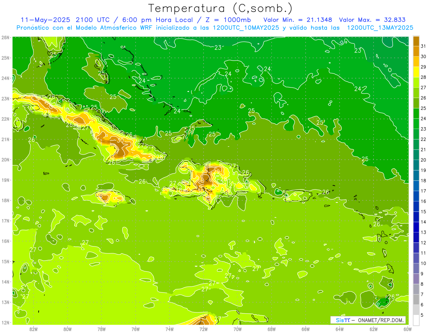Click the 'Sis' logo text in credit box
Image resolution: width=433 pixels, height=334 pixels.
coord(340,320)
